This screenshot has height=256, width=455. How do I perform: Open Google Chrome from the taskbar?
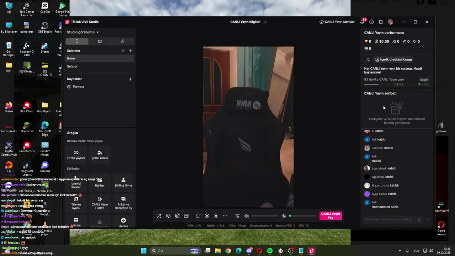point(228,251)
